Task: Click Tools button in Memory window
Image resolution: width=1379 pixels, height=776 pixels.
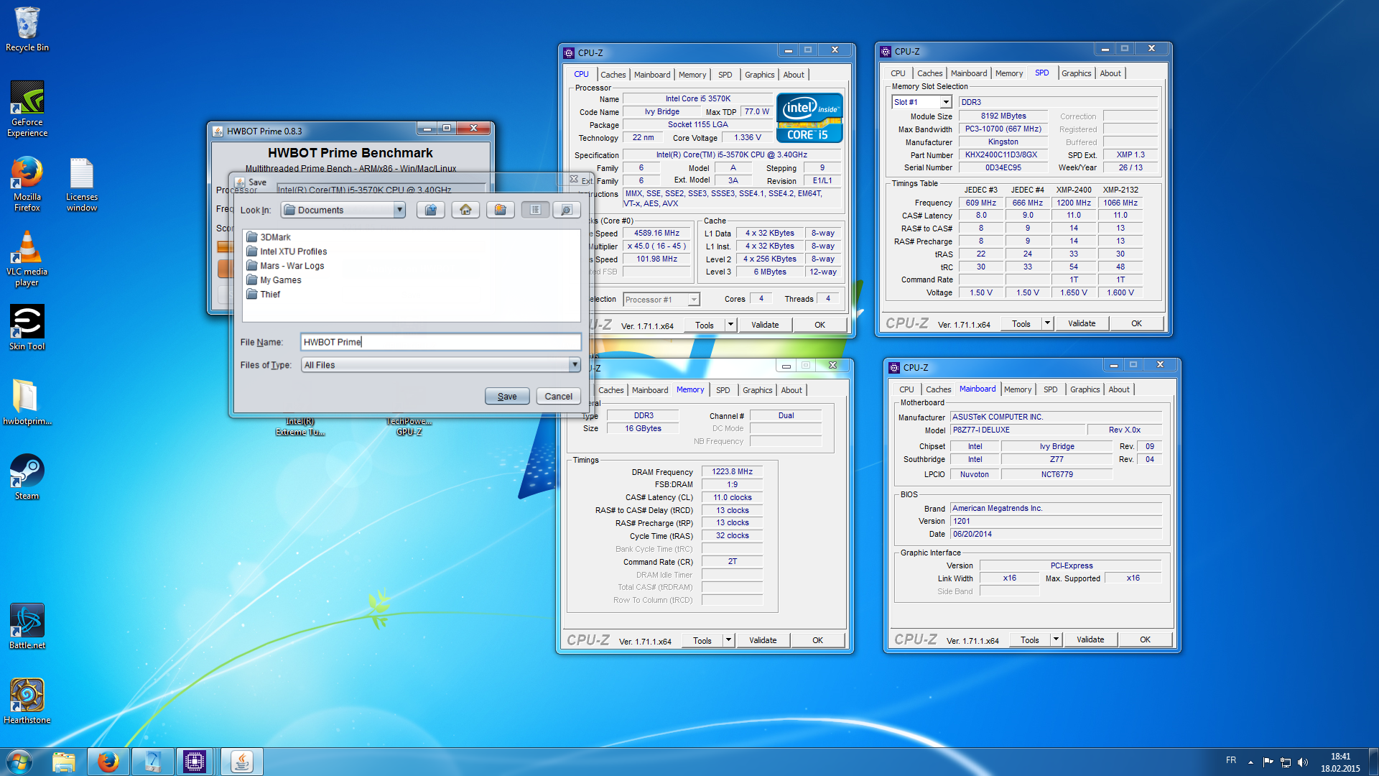Action: tap(702, 640)
